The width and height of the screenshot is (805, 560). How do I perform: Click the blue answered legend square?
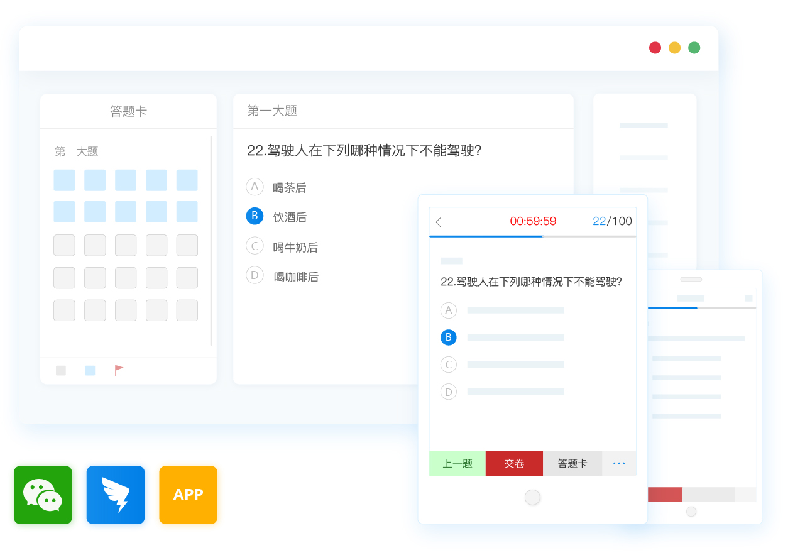click(x=90, y=370)
